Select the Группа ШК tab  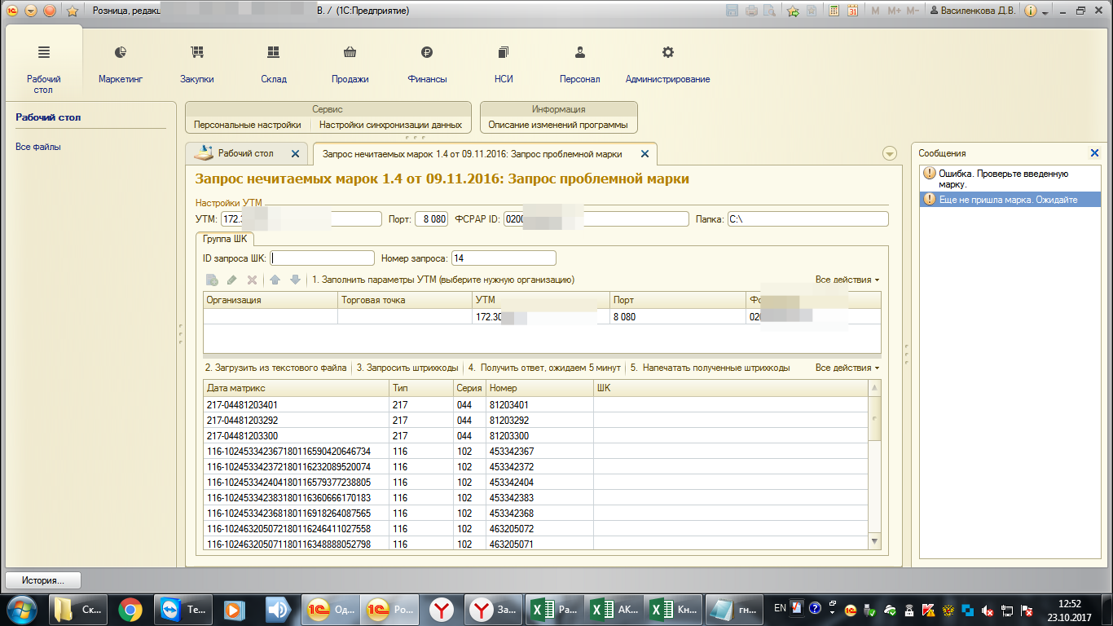click(x=225, y=239)
